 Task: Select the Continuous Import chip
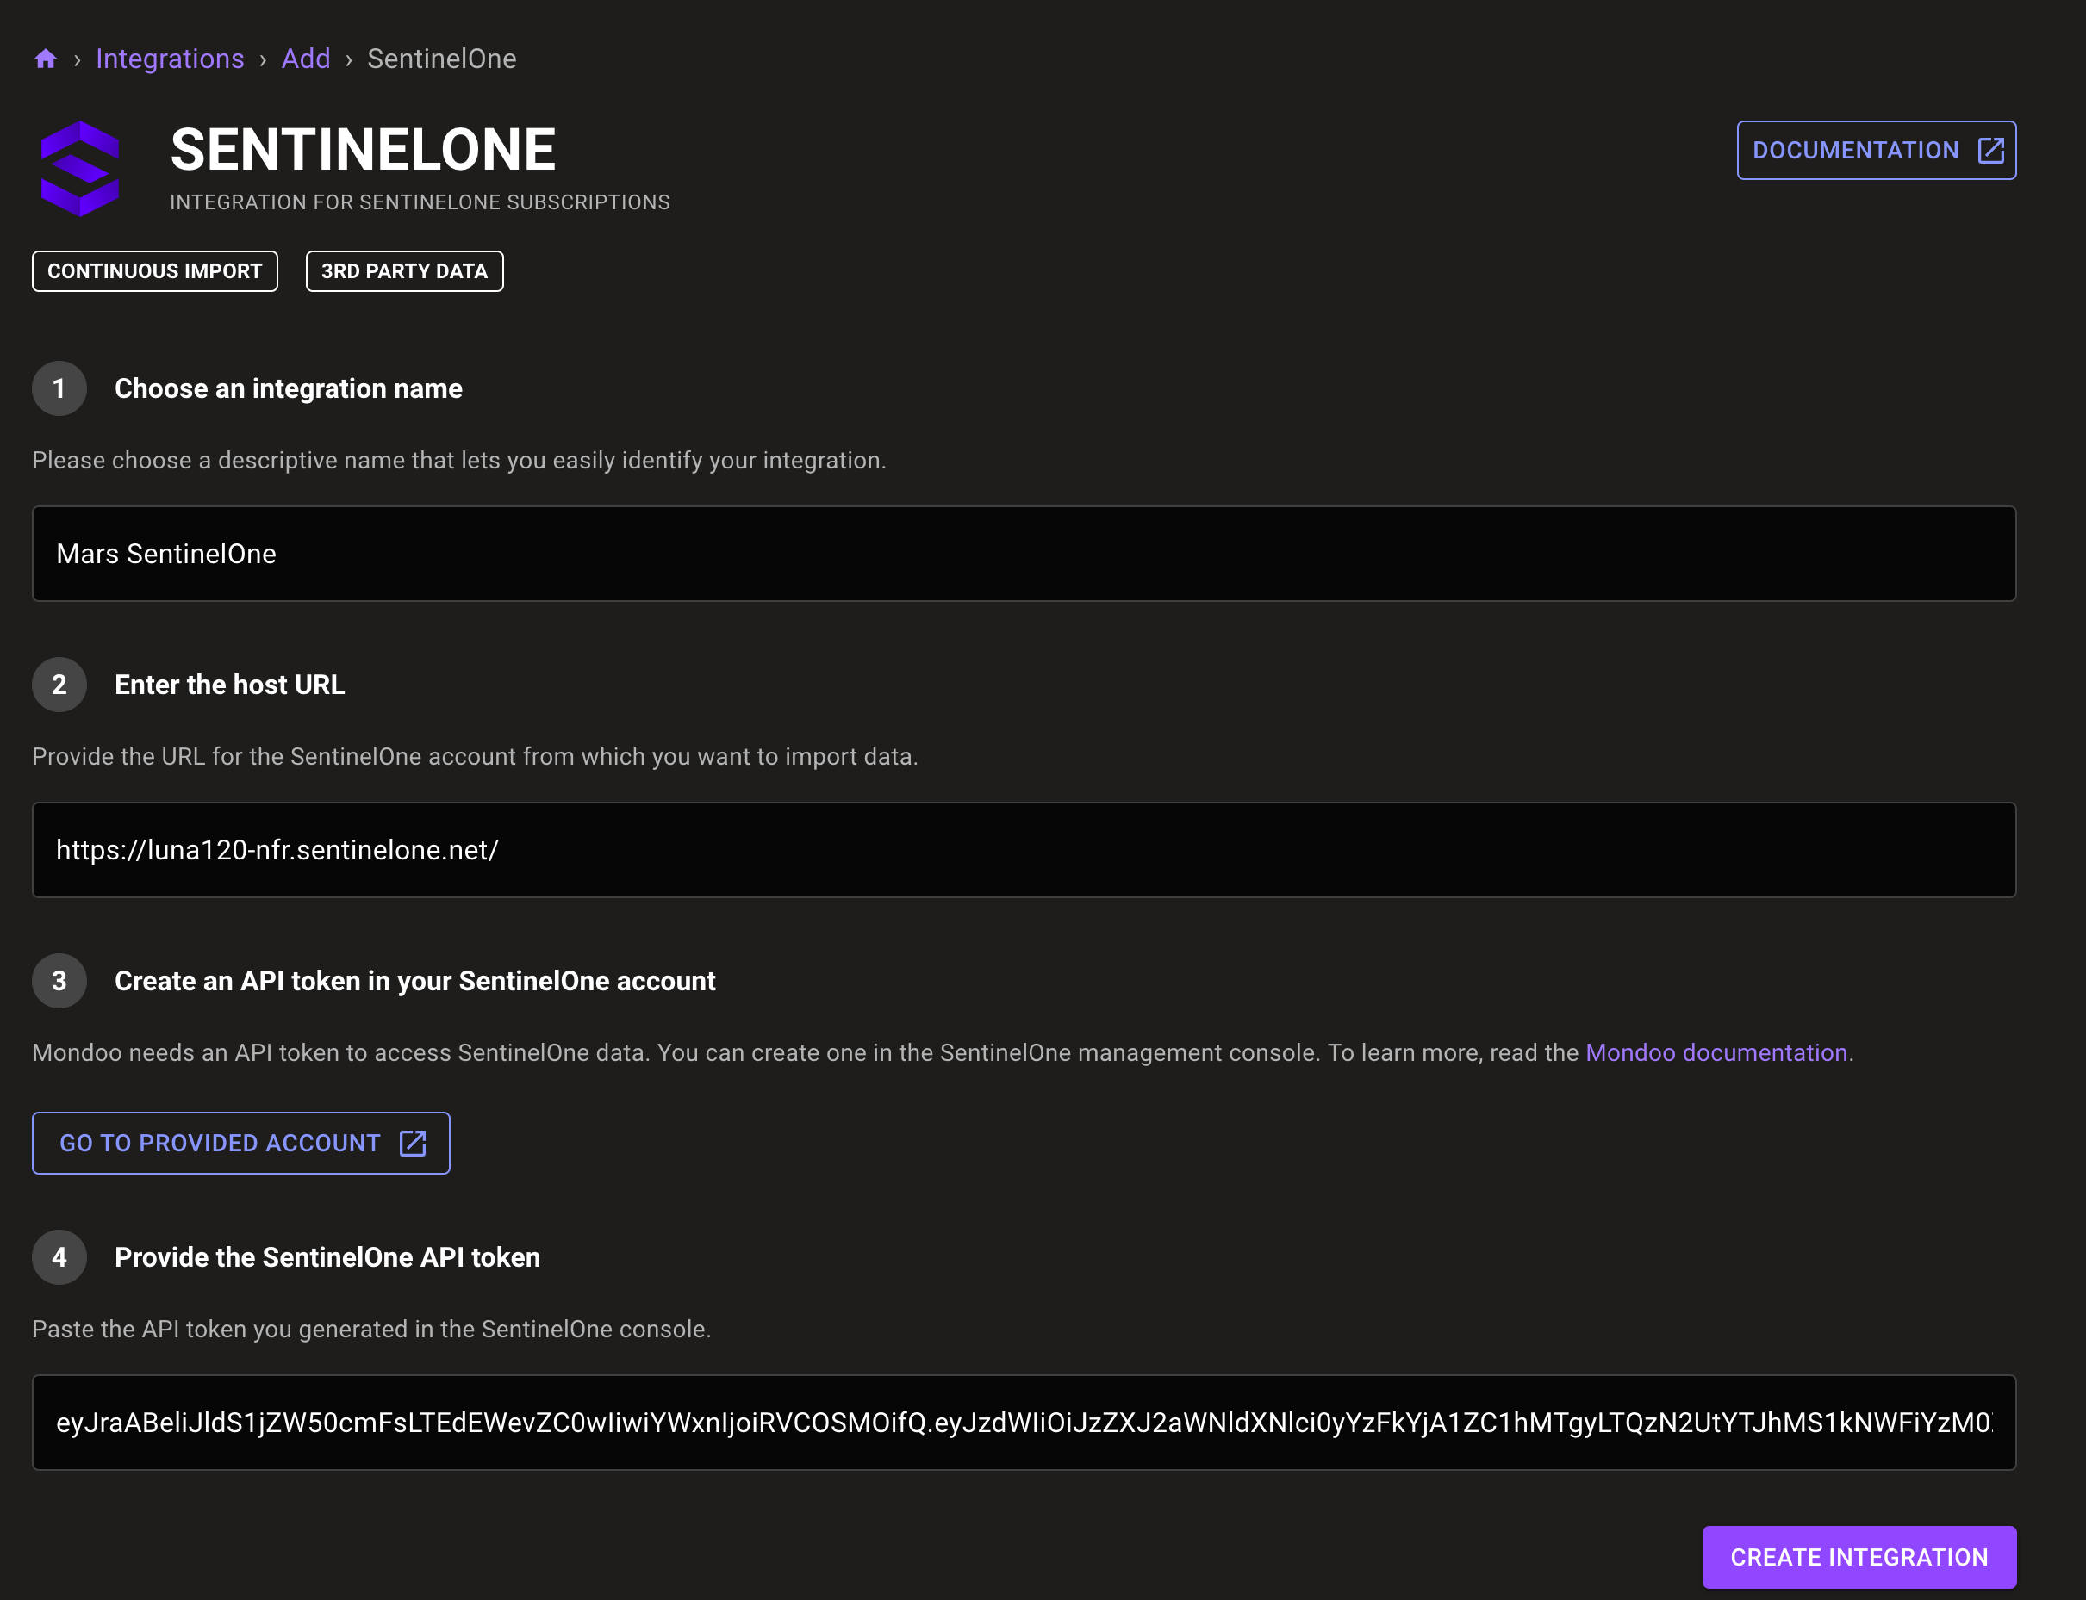pyautogui.click(x=154, y=270)
